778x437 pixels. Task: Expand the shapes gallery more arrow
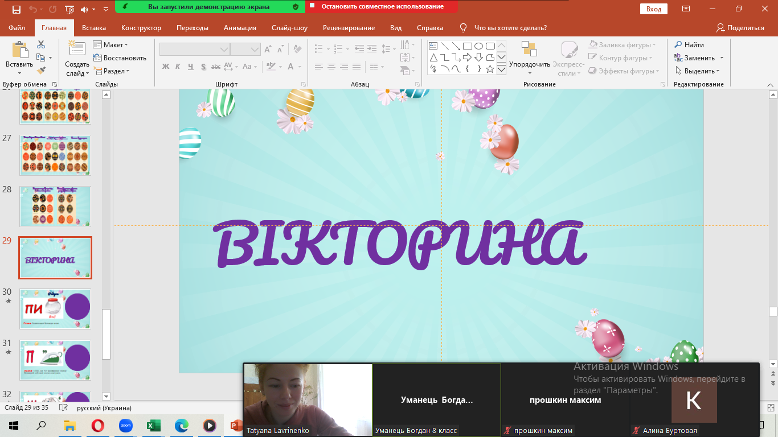coord(502,69)
